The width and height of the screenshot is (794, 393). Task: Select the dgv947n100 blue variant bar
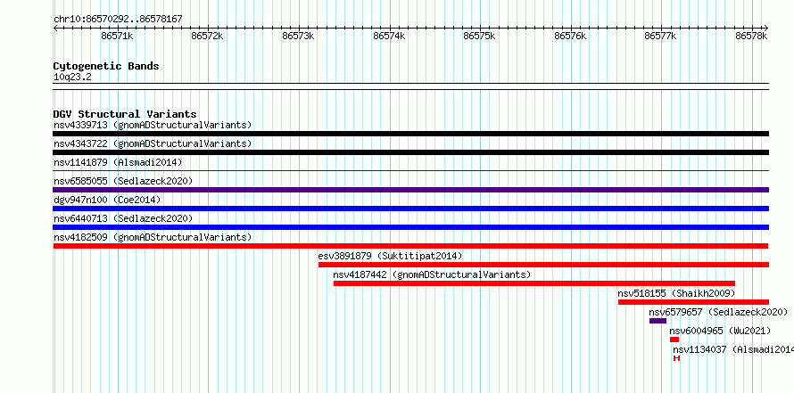410,209
